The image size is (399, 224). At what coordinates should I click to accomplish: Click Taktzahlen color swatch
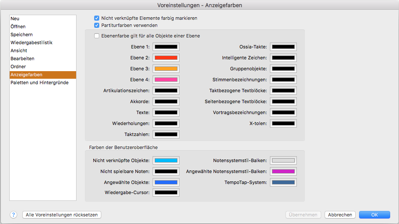(x=166, y=135)
